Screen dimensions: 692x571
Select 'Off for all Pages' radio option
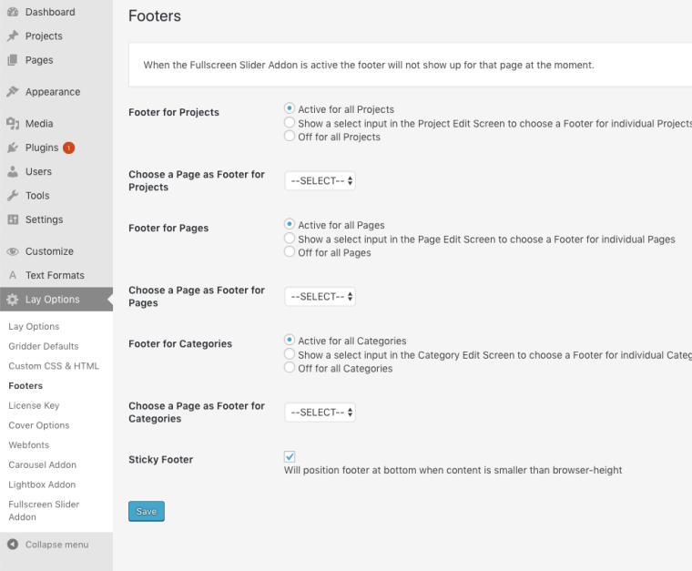tap(290, 252)
